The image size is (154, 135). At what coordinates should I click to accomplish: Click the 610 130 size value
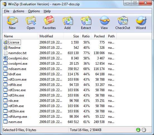coord(73,53)
